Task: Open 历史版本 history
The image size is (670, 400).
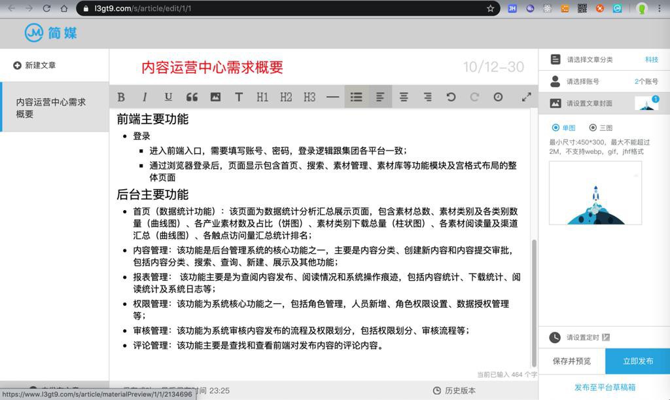Action: tap(454, 391)
